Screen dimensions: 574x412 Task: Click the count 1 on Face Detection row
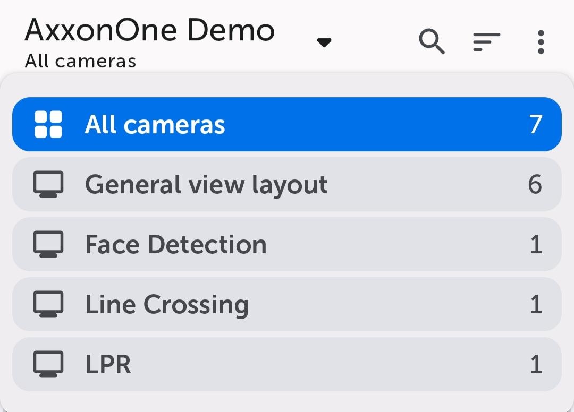(x=536, y=245)
